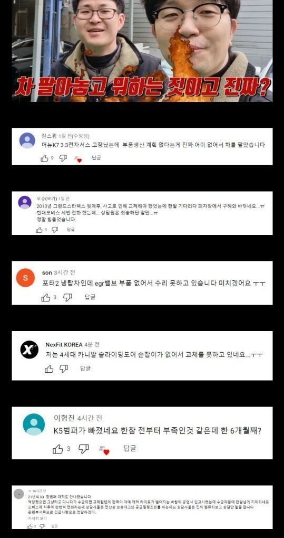Viewport: 284px width, 538px height.
Task: Open orange S avatar of son
Action: click(25, 278)
